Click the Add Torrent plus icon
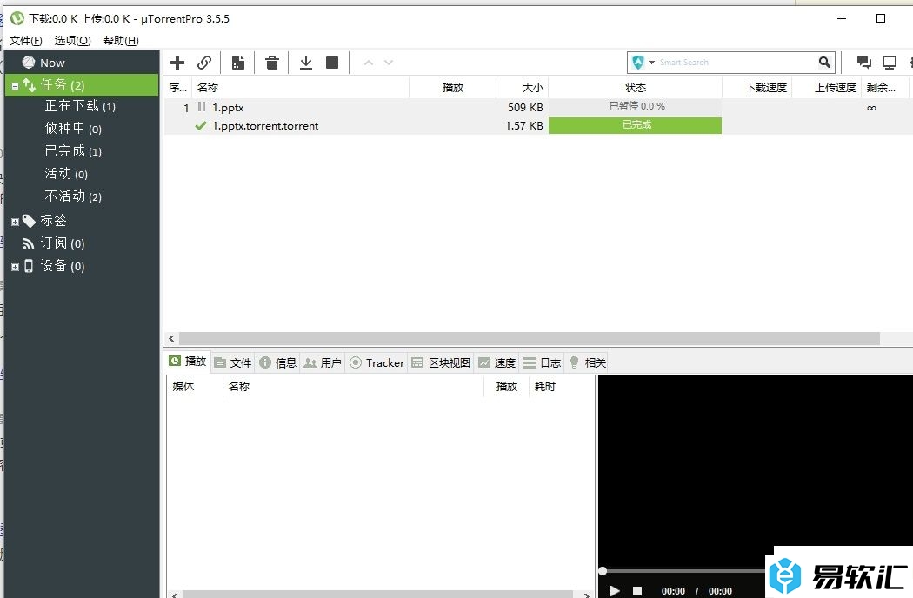 click(177, 63)
